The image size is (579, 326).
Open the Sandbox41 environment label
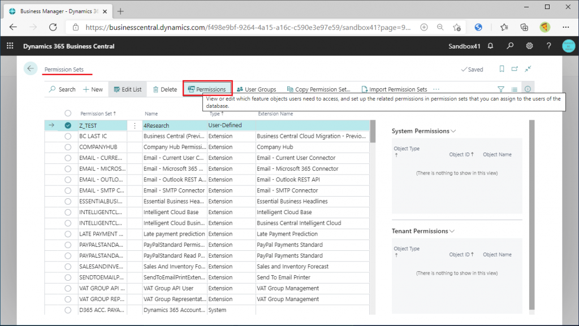464,46
